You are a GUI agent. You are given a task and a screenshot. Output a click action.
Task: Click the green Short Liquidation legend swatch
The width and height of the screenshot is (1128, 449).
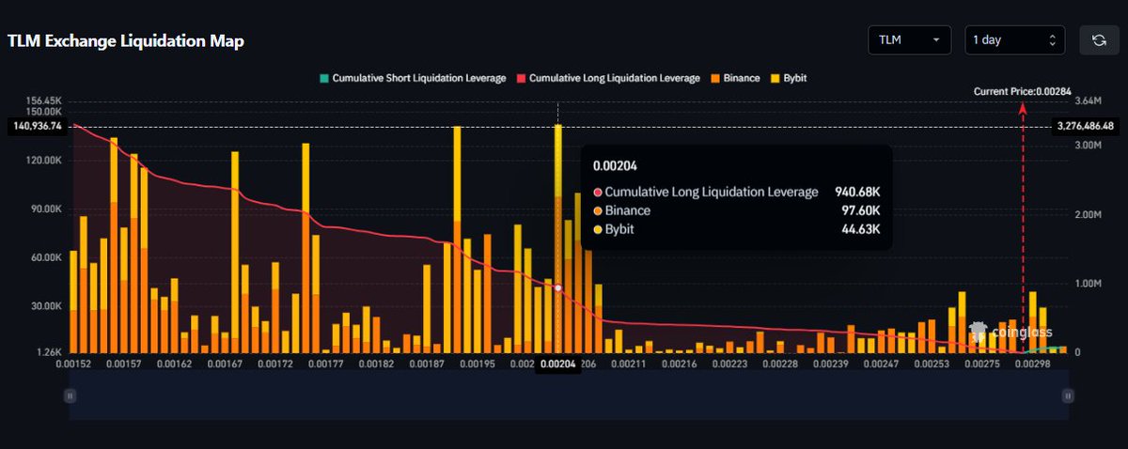(325, 78)
